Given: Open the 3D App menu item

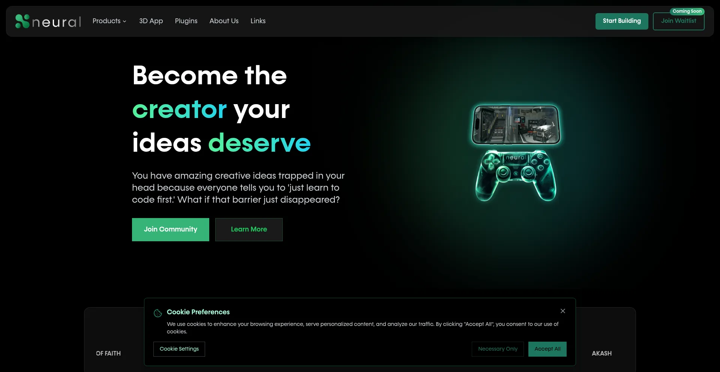Looking at the screenshot, I should (151, 21).
